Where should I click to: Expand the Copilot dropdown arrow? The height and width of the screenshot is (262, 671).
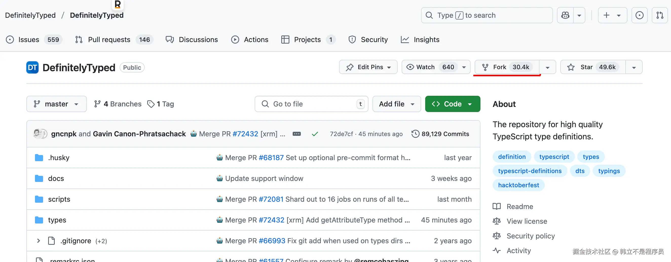tap(579, 15)
